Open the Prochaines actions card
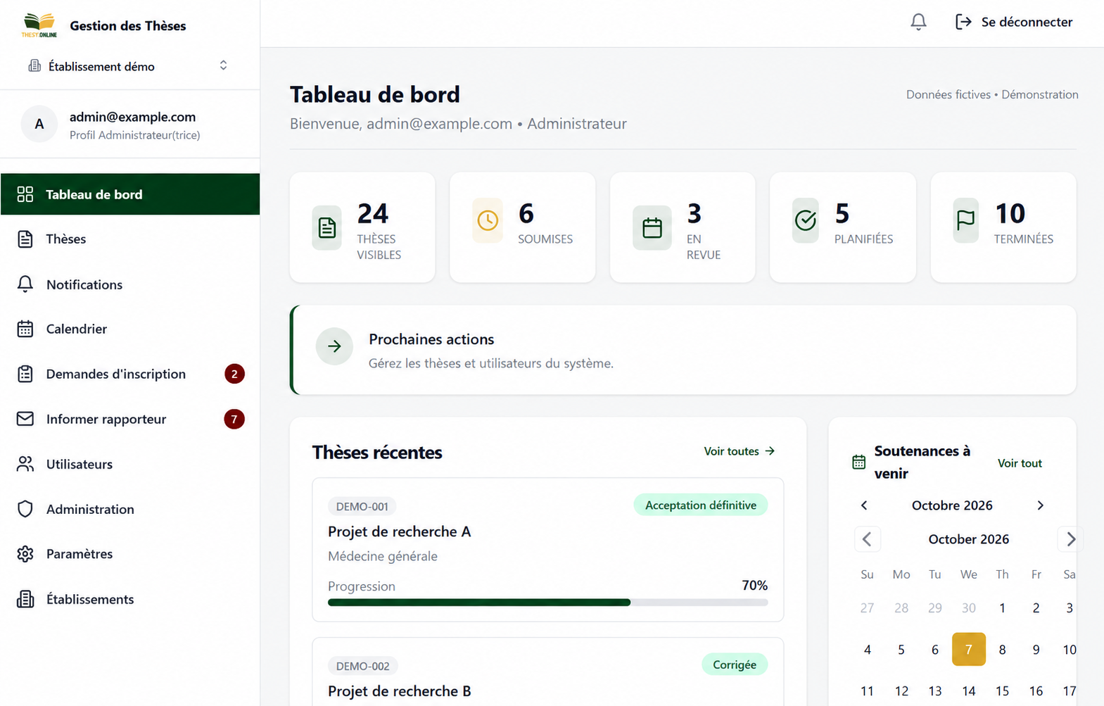The height and width of the screenshot is (706, 1104). click(683, 350)
